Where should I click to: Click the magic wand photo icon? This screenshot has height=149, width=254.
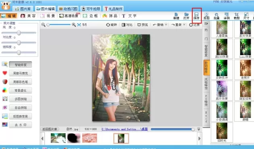(5, 64)
